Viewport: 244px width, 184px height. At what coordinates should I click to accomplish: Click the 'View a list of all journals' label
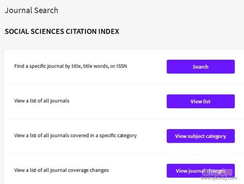41,101
